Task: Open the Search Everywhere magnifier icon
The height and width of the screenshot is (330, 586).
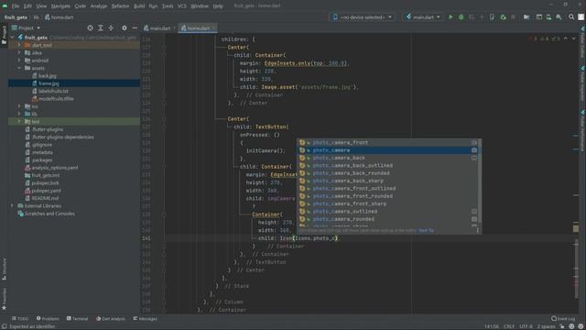Action: tap(571, 17)
